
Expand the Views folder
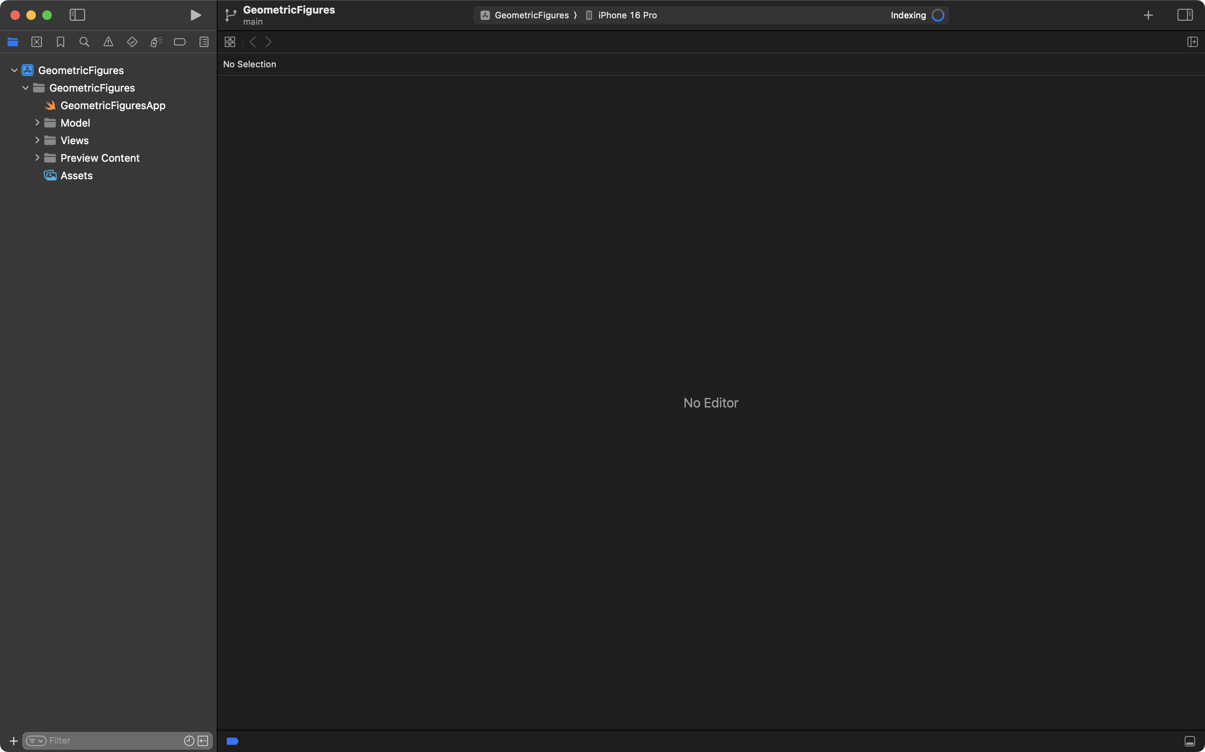point(37,140)
